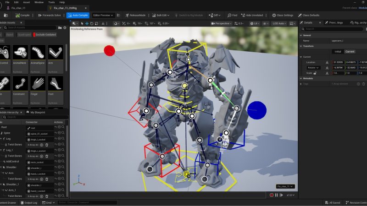Open the Editor Preview dropdown
This screenshot has height=206, width=367.
tap(103, 15)
